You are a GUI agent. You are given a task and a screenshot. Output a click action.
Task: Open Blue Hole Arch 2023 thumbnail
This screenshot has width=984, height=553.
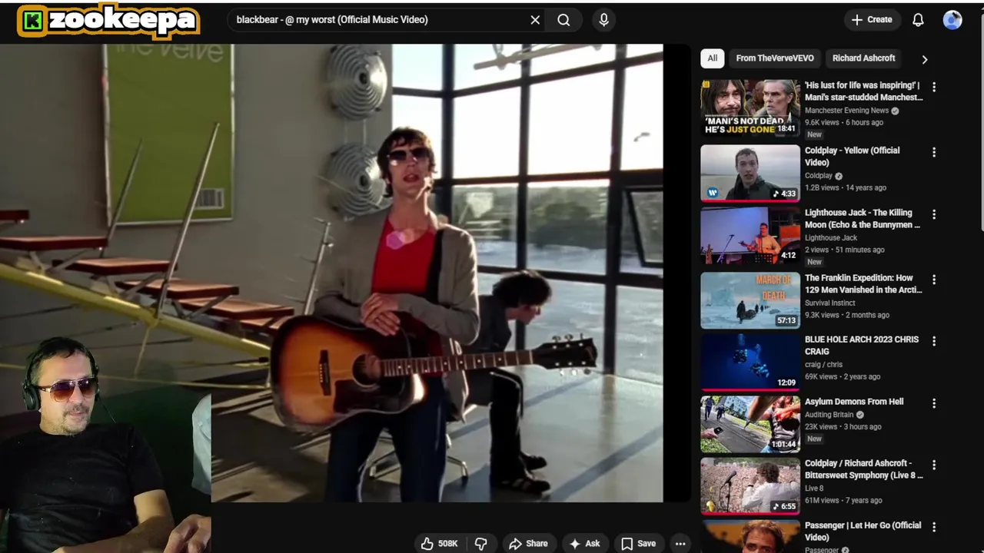pyautogui.click(x=750, y=363)
